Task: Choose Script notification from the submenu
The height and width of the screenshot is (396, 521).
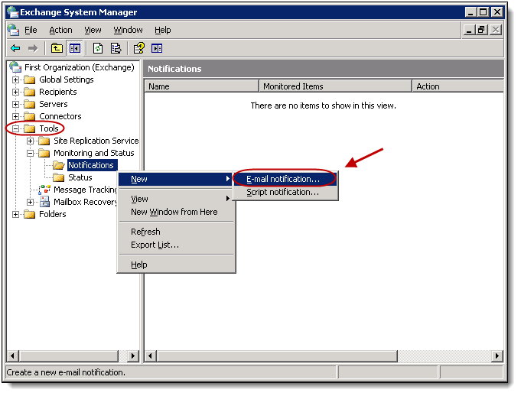Action: [x=285, y=192]
